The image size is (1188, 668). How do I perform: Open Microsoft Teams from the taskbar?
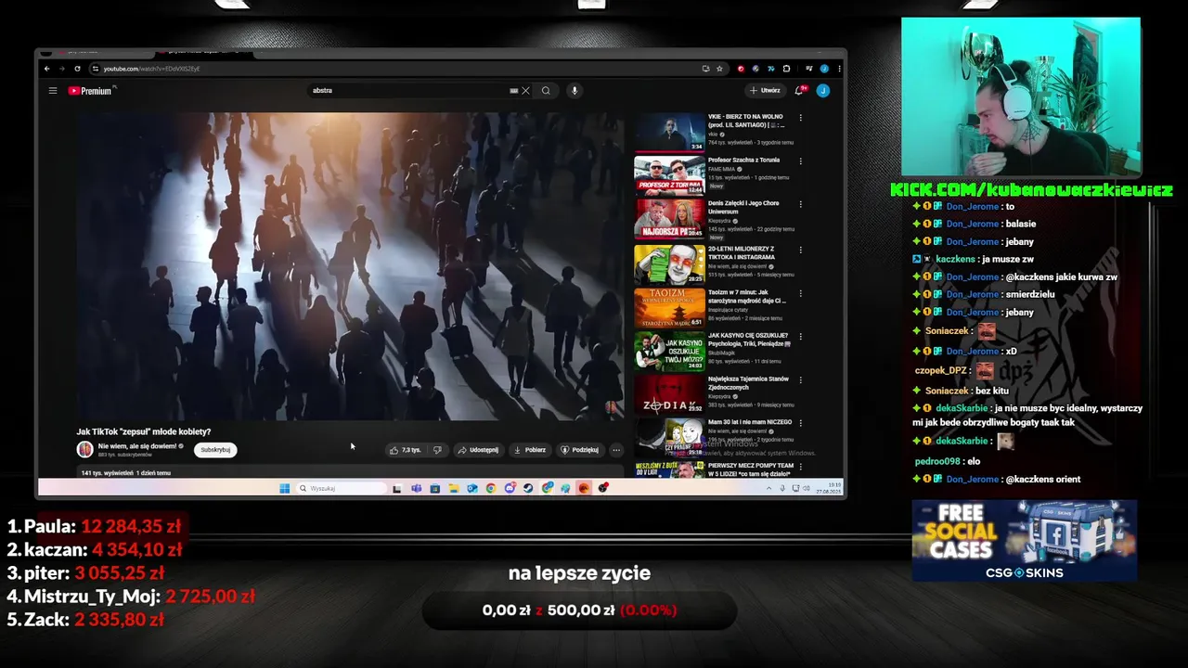tap(417, 488)
